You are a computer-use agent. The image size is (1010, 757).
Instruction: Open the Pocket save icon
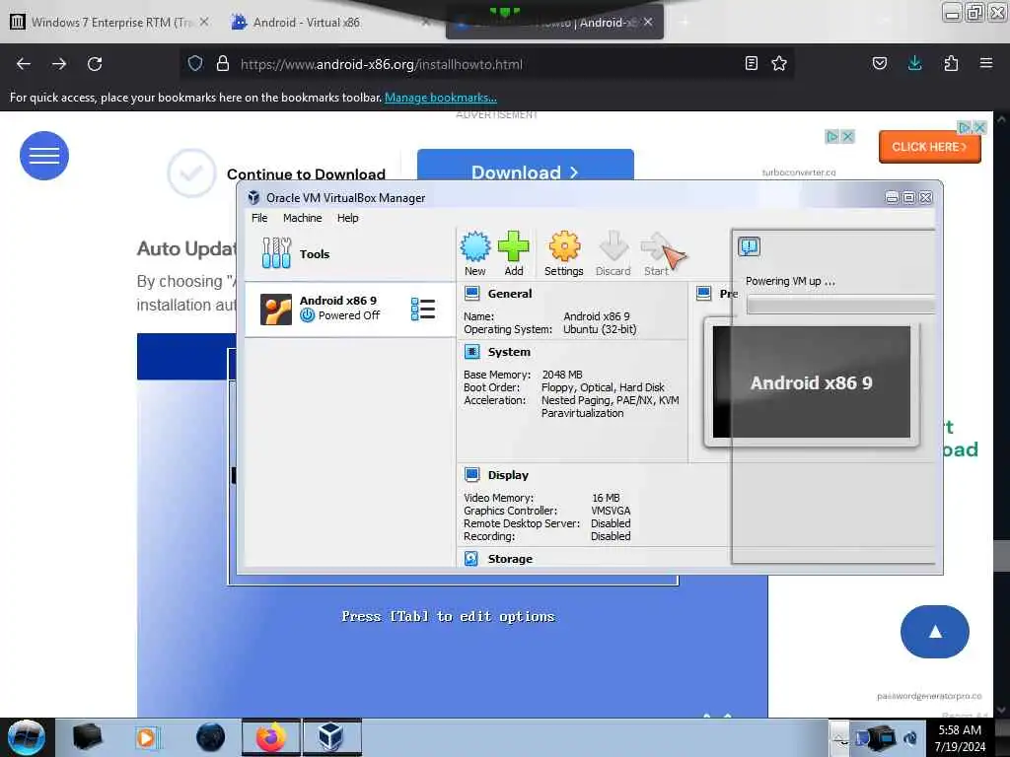click(880, 64)
